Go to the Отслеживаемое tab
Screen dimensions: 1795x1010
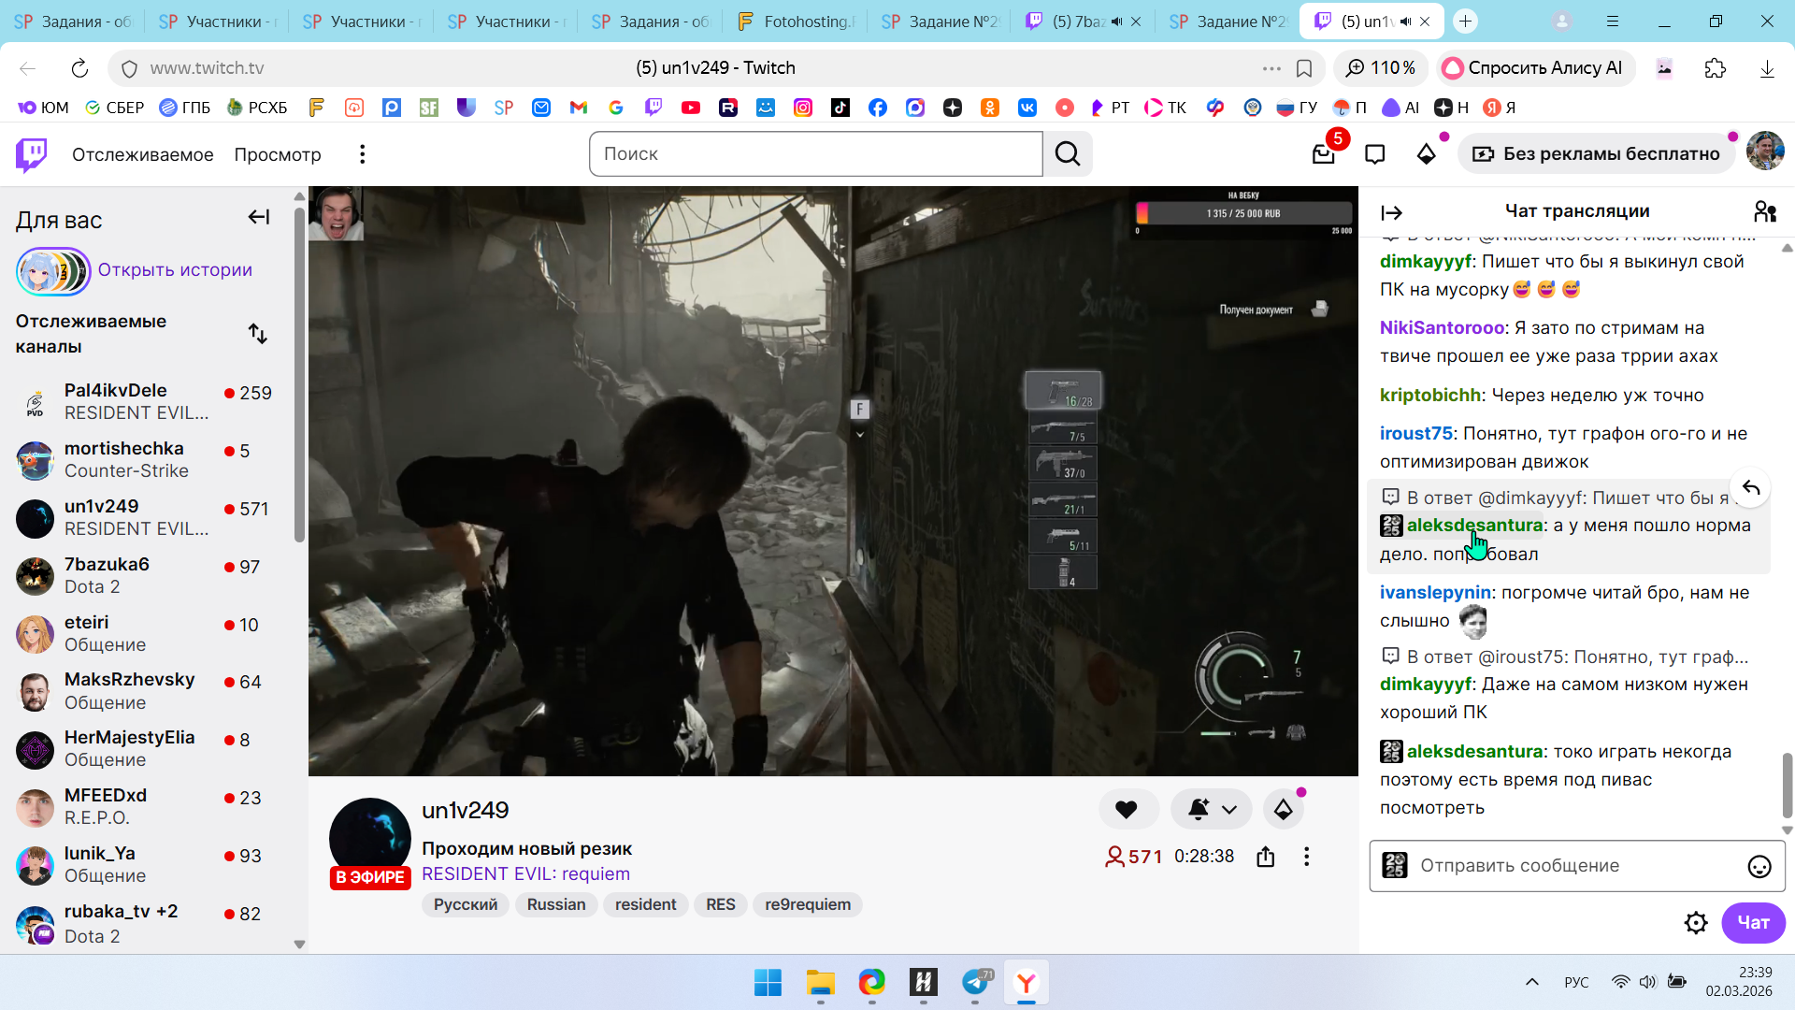[142, 154]
